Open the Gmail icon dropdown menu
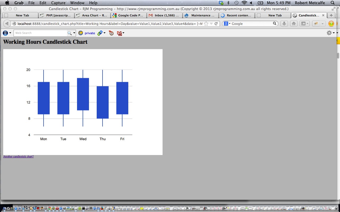 tap(123, 33)
